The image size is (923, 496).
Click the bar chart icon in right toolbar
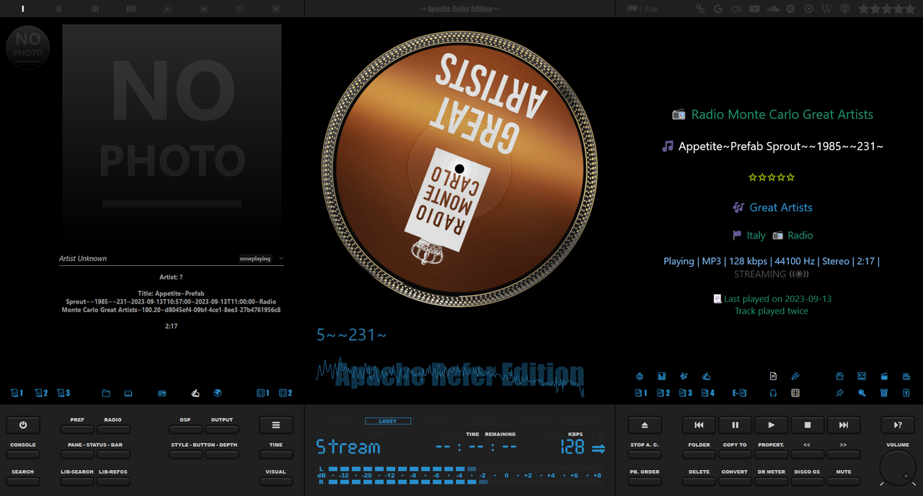662,376
